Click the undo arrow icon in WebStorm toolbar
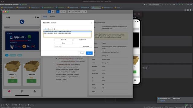 [188, 4]
